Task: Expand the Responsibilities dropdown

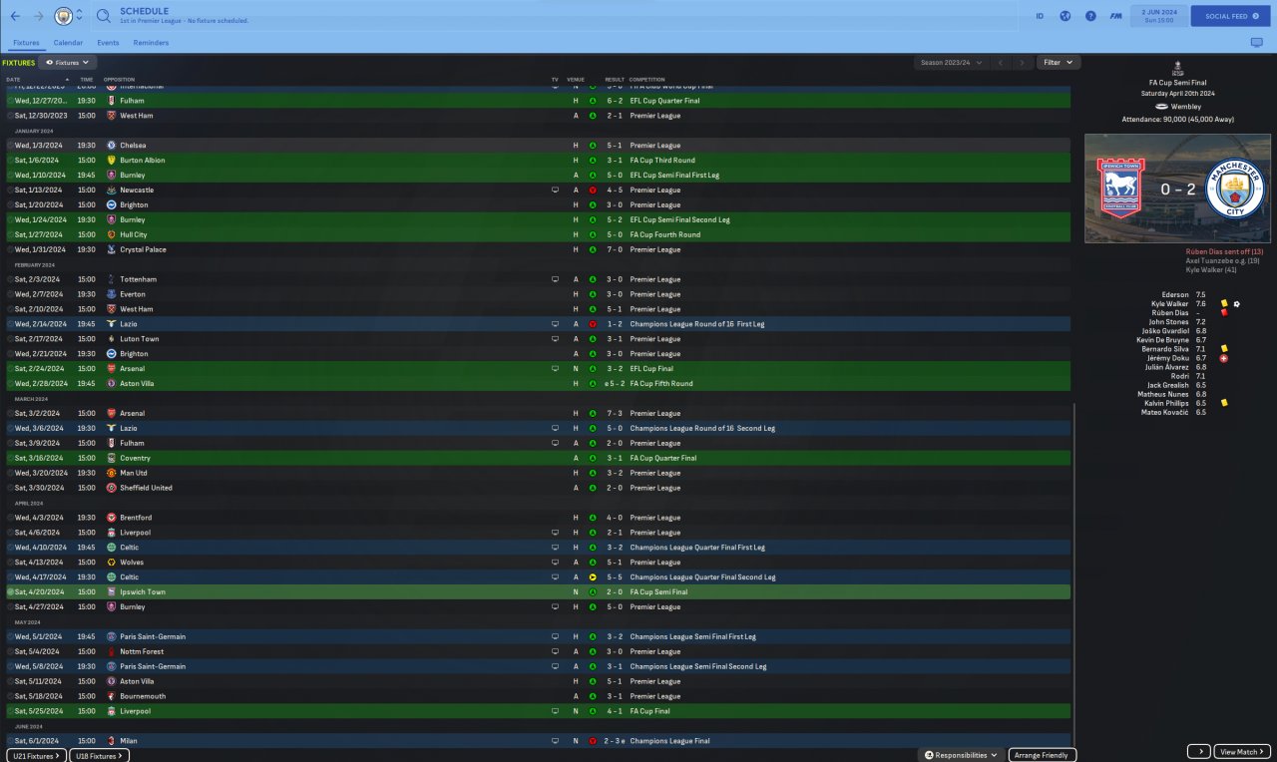Action: tap(962, 755)
